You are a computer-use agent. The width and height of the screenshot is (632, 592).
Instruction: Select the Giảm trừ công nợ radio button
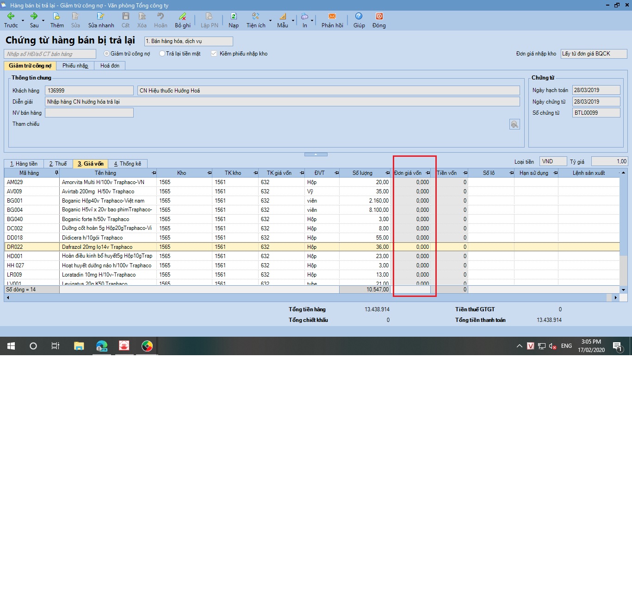[x=106, y=54]
